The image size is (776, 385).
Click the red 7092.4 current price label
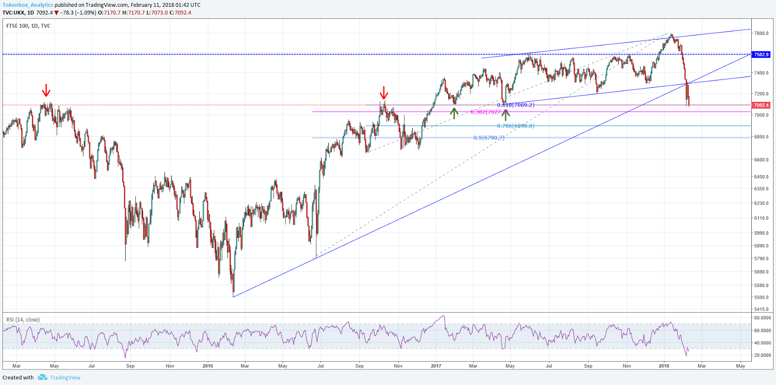click(761, 105)
